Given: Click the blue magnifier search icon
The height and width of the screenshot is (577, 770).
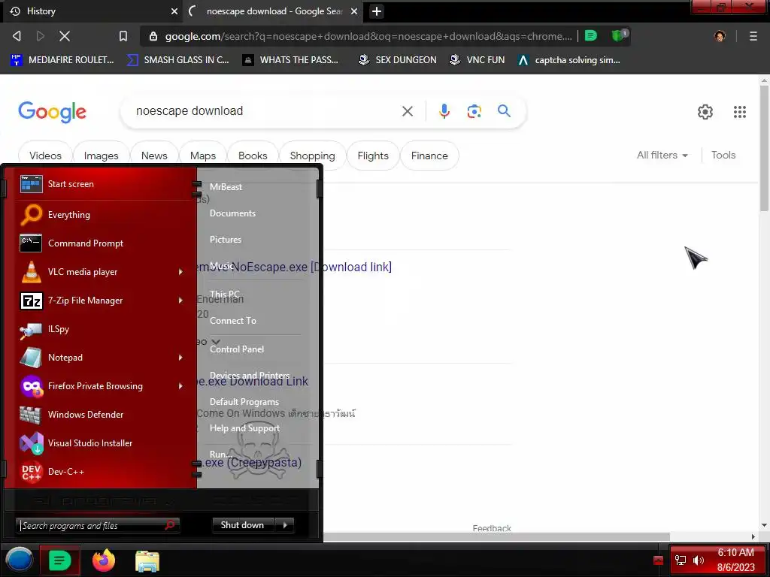Looking at the screenshot, I should click(504, 111).
